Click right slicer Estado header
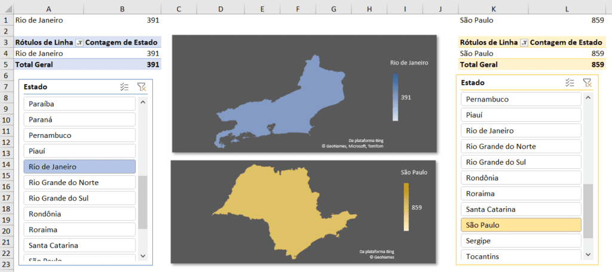612x272 pixels. (473, 82)
